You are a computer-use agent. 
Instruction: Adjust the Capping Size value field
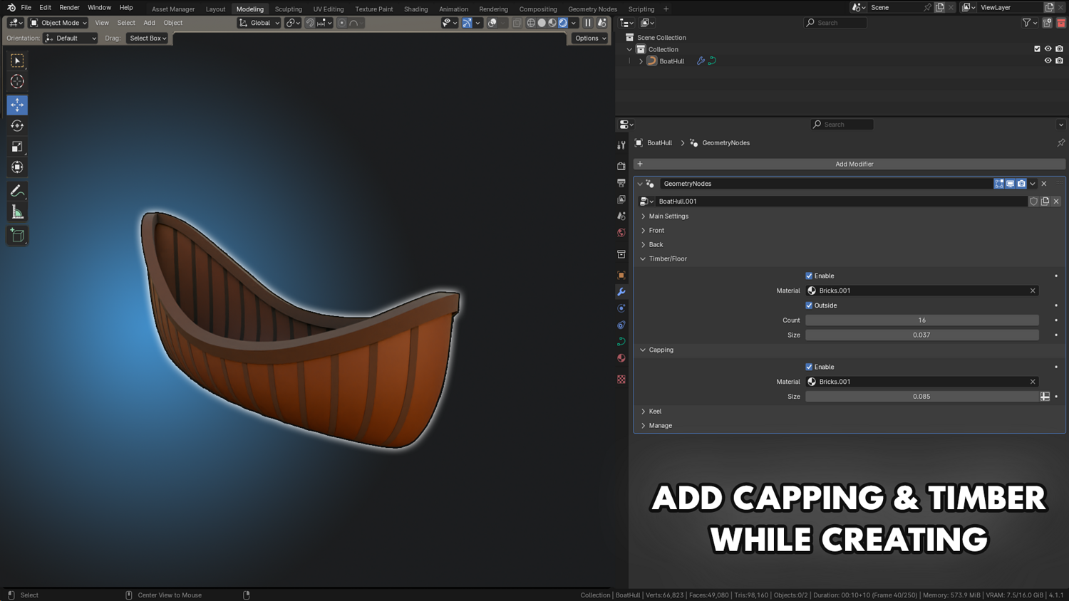pos(921,397)
